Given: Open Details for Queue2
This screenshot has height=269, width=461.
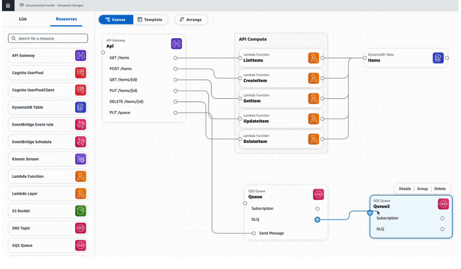Looking at the screenshot, I should tap(405, 188).
